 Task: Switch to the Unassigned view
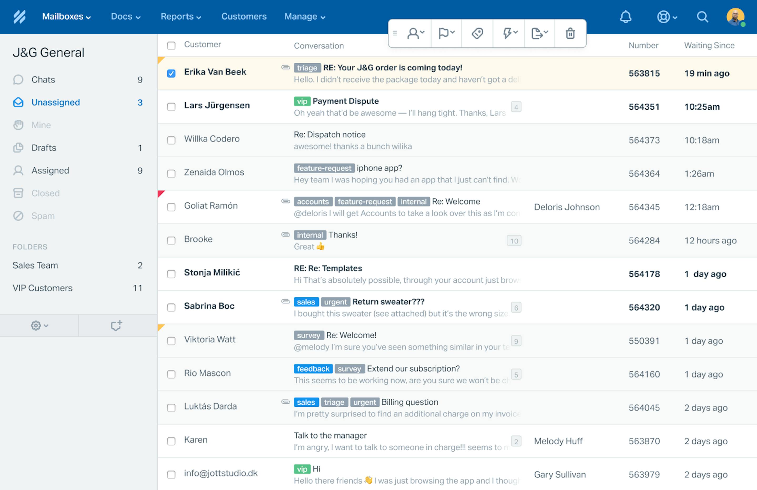coord(55,102)
